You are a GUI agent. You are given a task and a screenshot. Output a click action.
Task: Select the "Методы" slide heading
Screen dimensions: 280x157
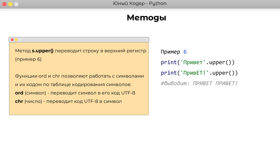(x=147, y=18)
